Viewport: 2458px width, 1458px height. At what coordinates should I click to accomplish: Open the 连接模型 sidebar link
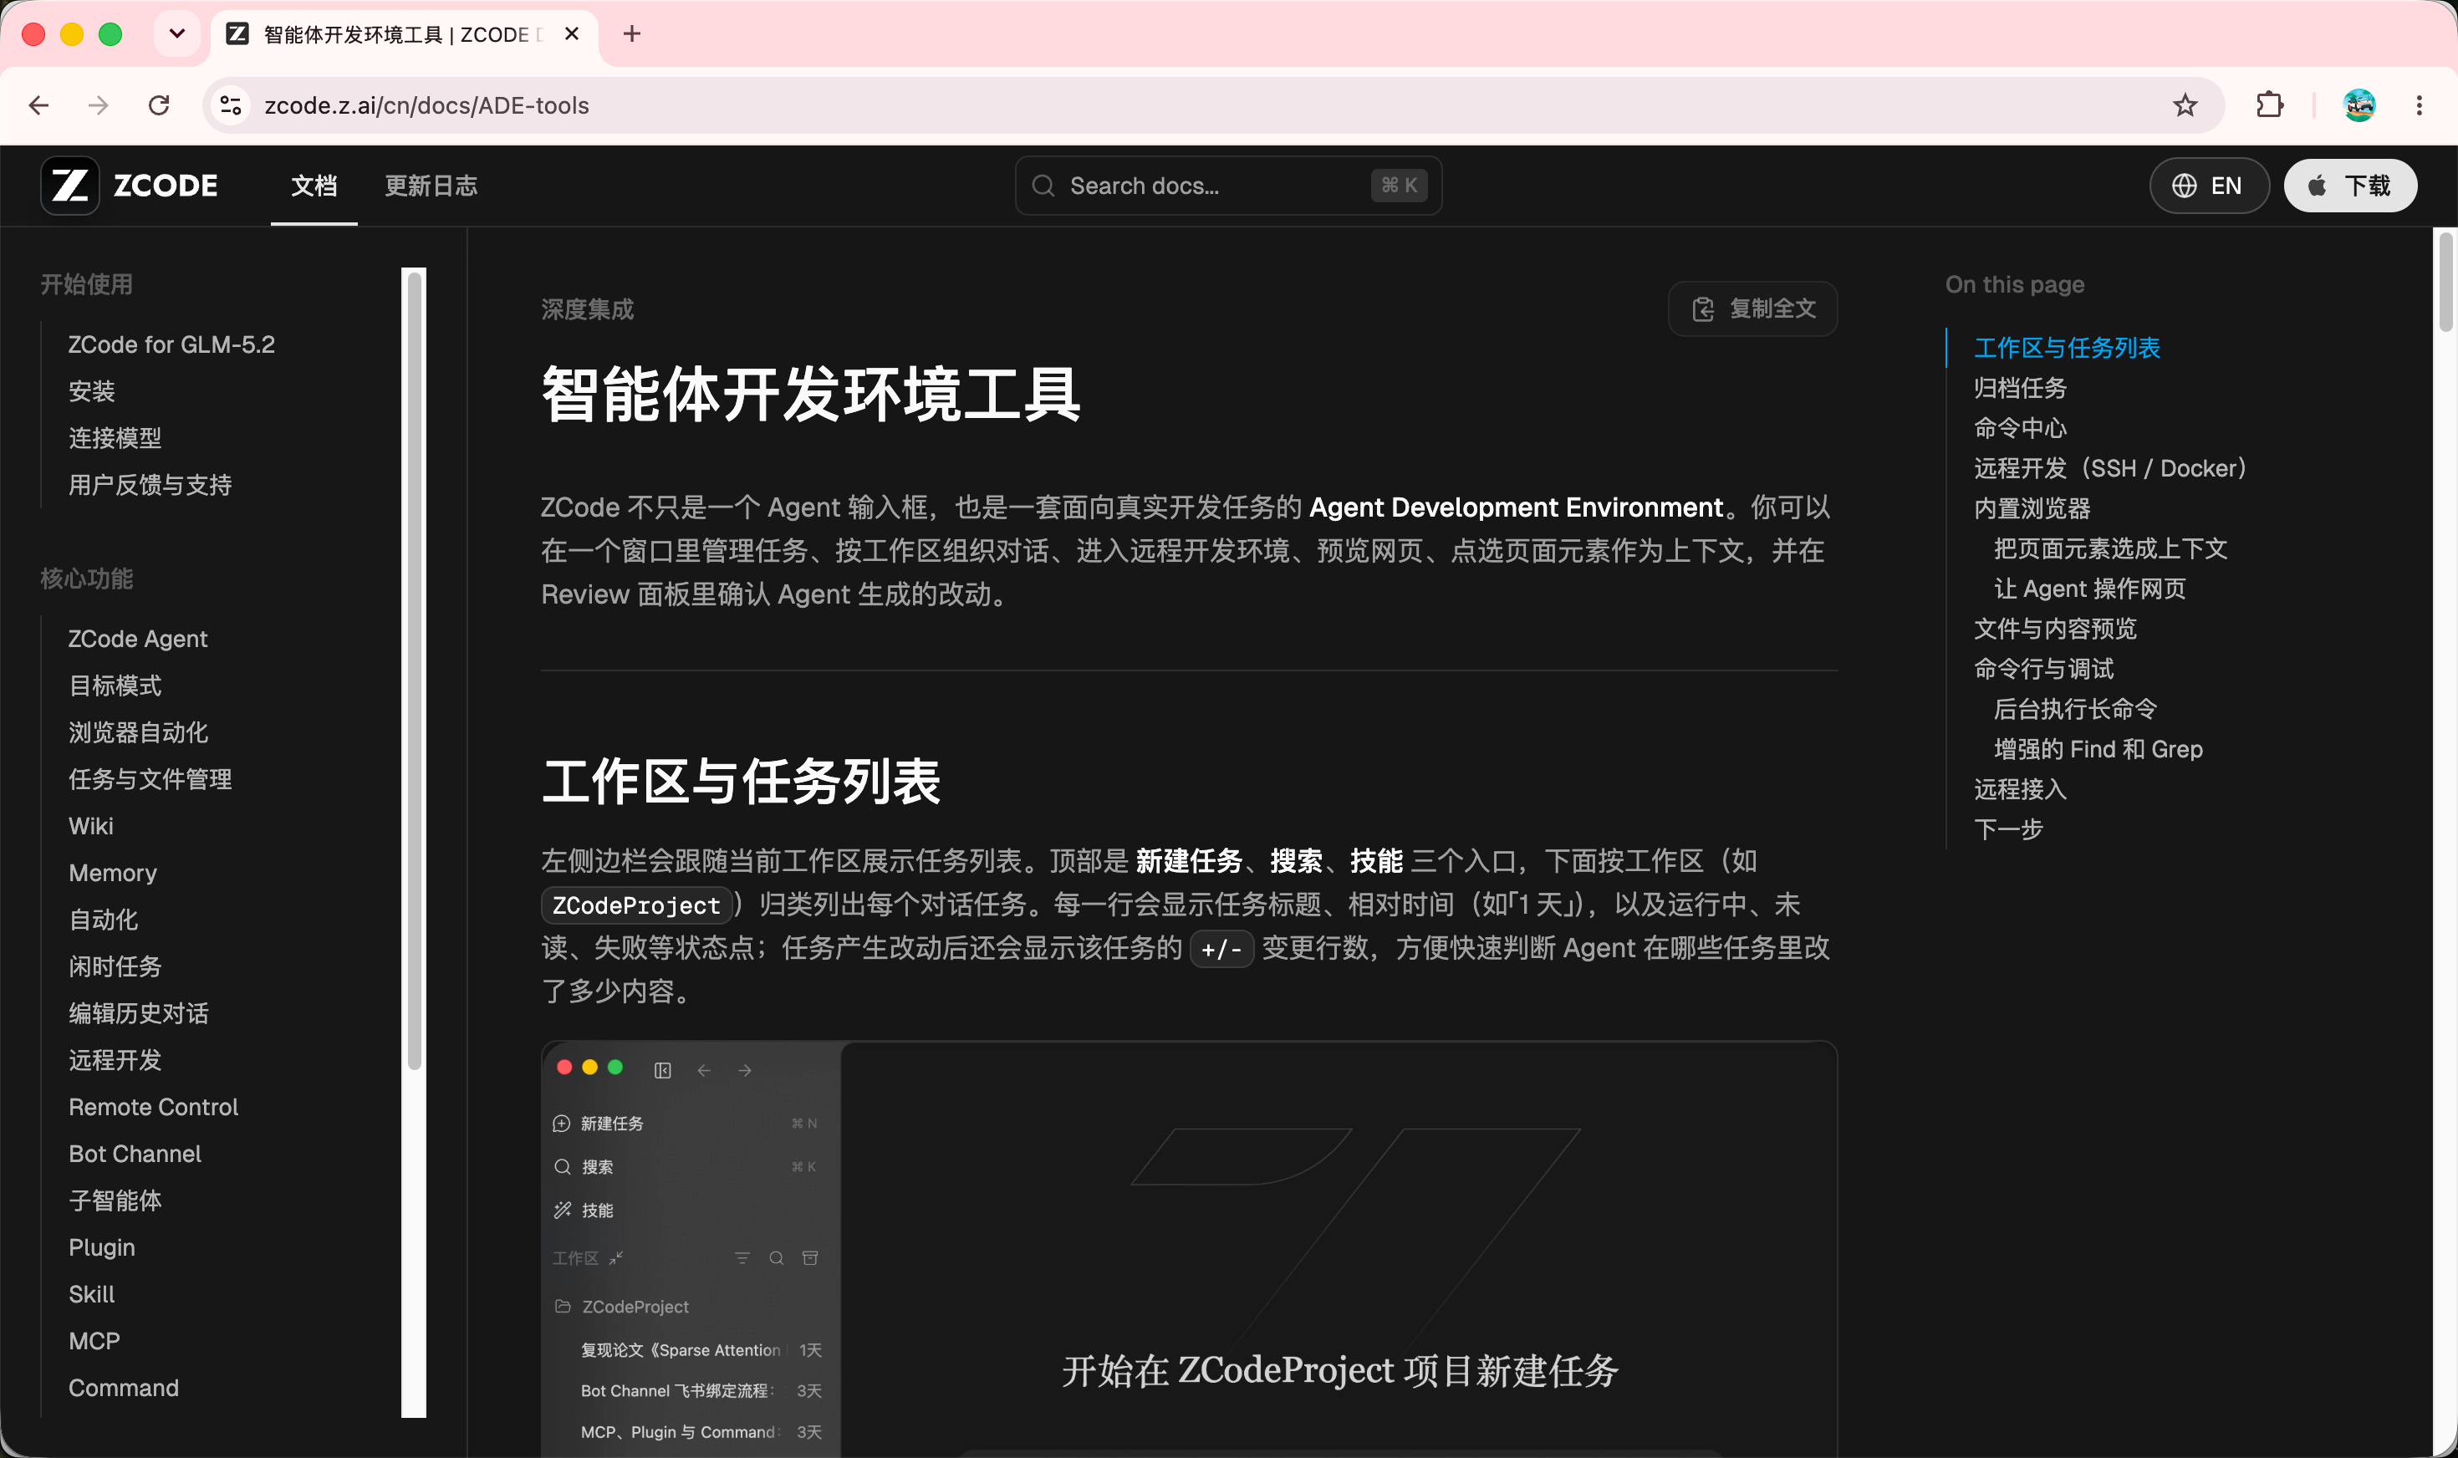pyautogui.click(x=115, y=438)
